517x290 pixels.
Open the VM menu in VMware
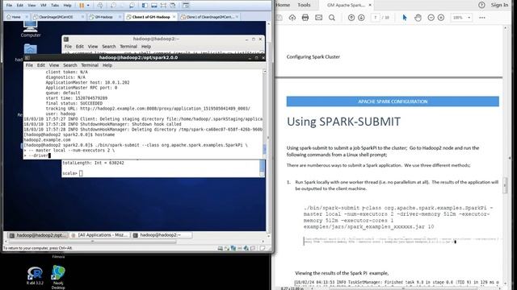(43, 6)
